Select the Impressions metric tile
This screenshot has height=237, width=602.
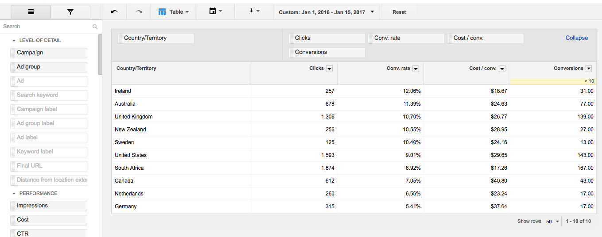click(49, 206)
